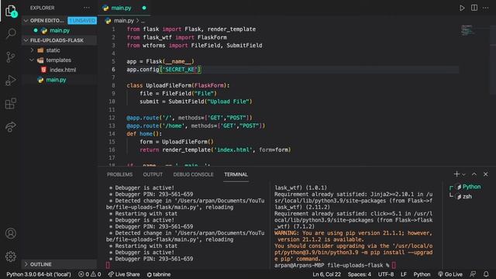Screen dimensions: 496x279
Task: Select the main.py editor tab
Action: [x=121, y=8]
